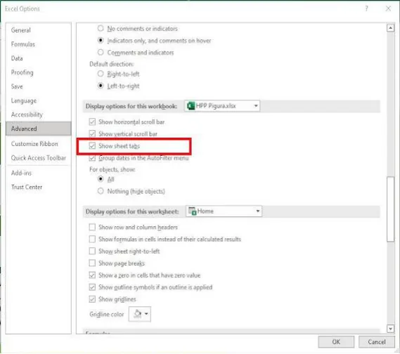Screen dimensions: 400x354
Task: Select No comments or indicators option
Action: (x=101, y=28)
